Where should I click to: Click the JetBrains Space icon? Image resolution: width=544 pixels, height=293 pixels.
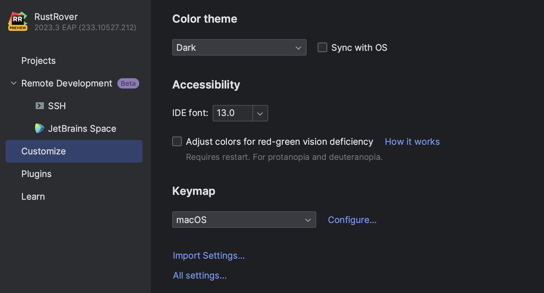coord(40,128)
